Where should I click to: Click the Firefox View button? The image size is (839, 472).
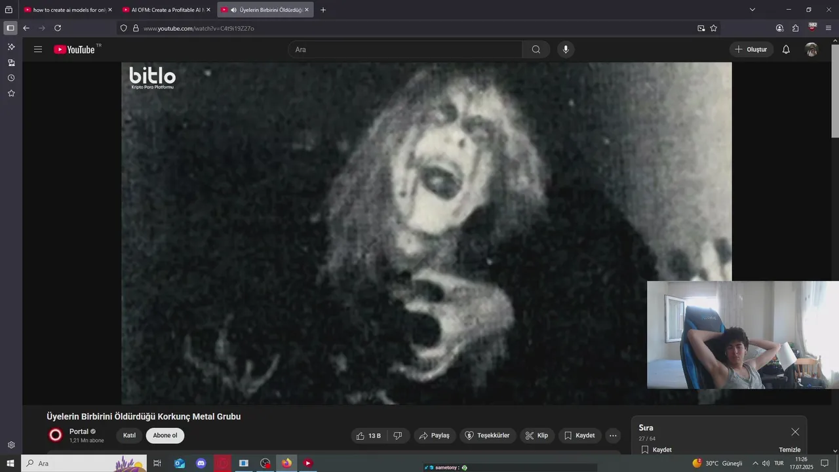(9, 10)
